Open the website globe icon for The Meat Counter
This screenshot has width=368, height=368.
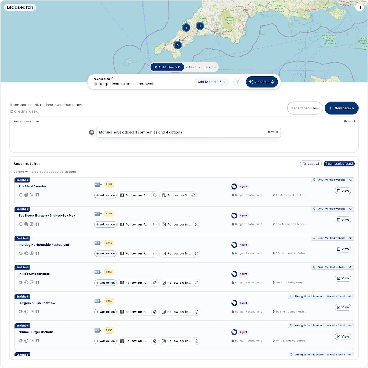pos(26,195)
